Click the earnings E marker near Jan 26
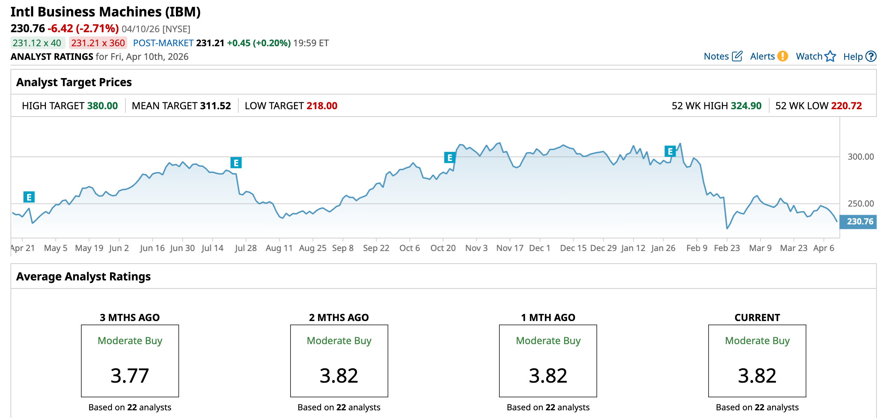This screenshot has height=418, width=881. (x=670, y=151)
